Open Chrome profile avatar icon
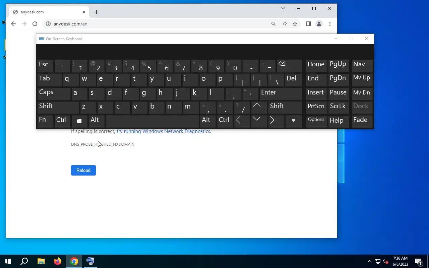429x268 pixels. click(319, 24)
